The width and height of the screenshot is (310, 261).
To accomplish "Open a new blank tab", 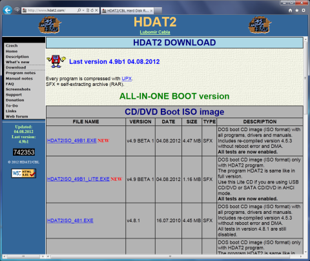I will [158, 10].
